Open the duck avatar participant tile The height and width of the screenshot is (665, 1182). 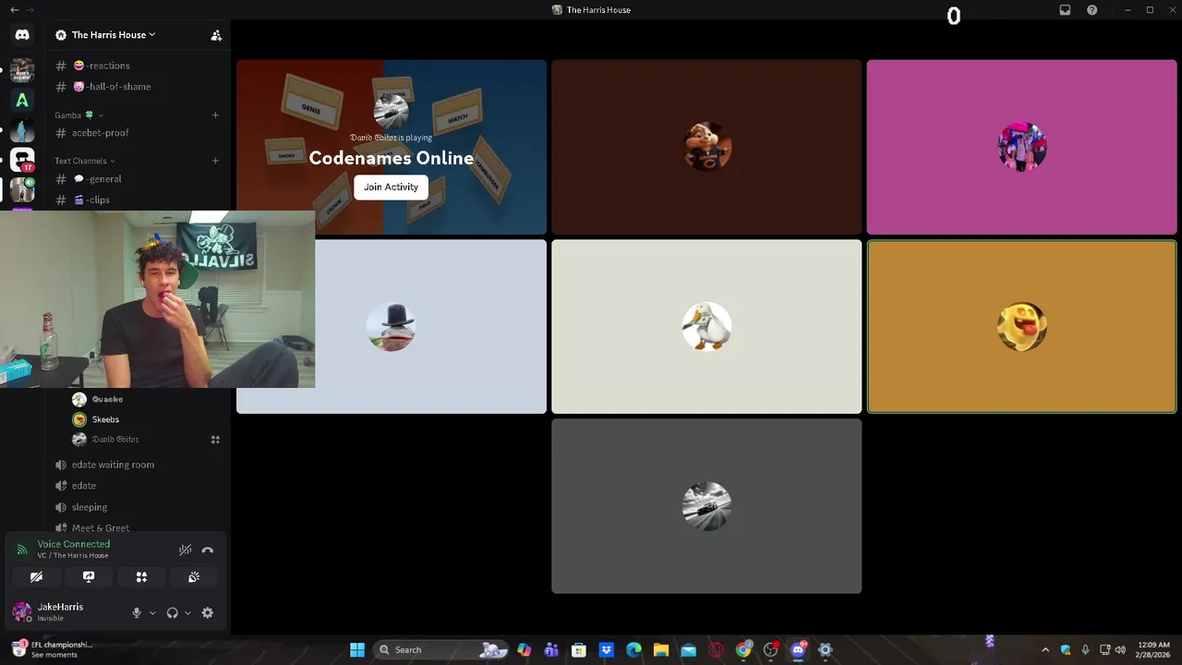tap(706, 327)
